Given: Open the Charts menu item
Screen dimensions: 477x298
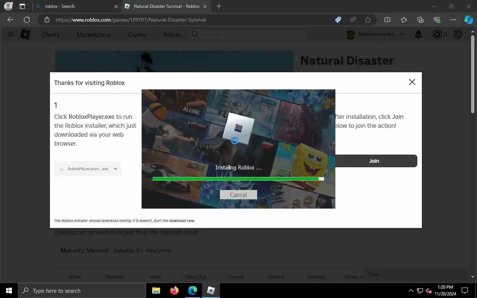Looking at the screenshot, I should pos(50,35).
